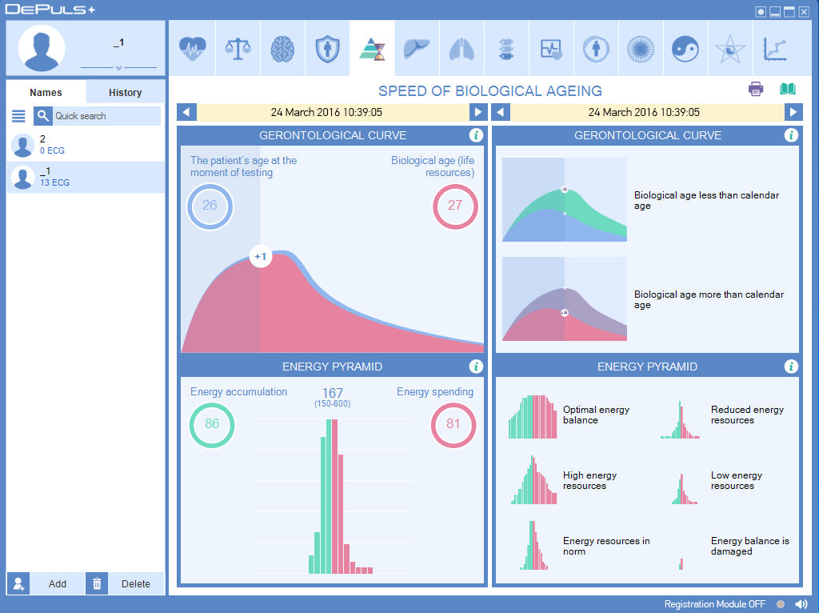Viewport: 819px width, 613px height.
Task: Select the yin-yang icon
Action: pyautogui.click(x=685, y=49)
